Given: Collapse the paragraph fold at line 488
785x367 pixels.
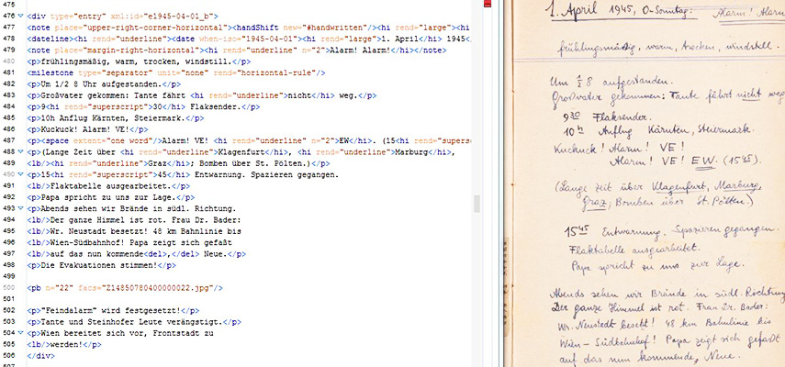Looking at the screenshot, I should (x=20, y=151).
